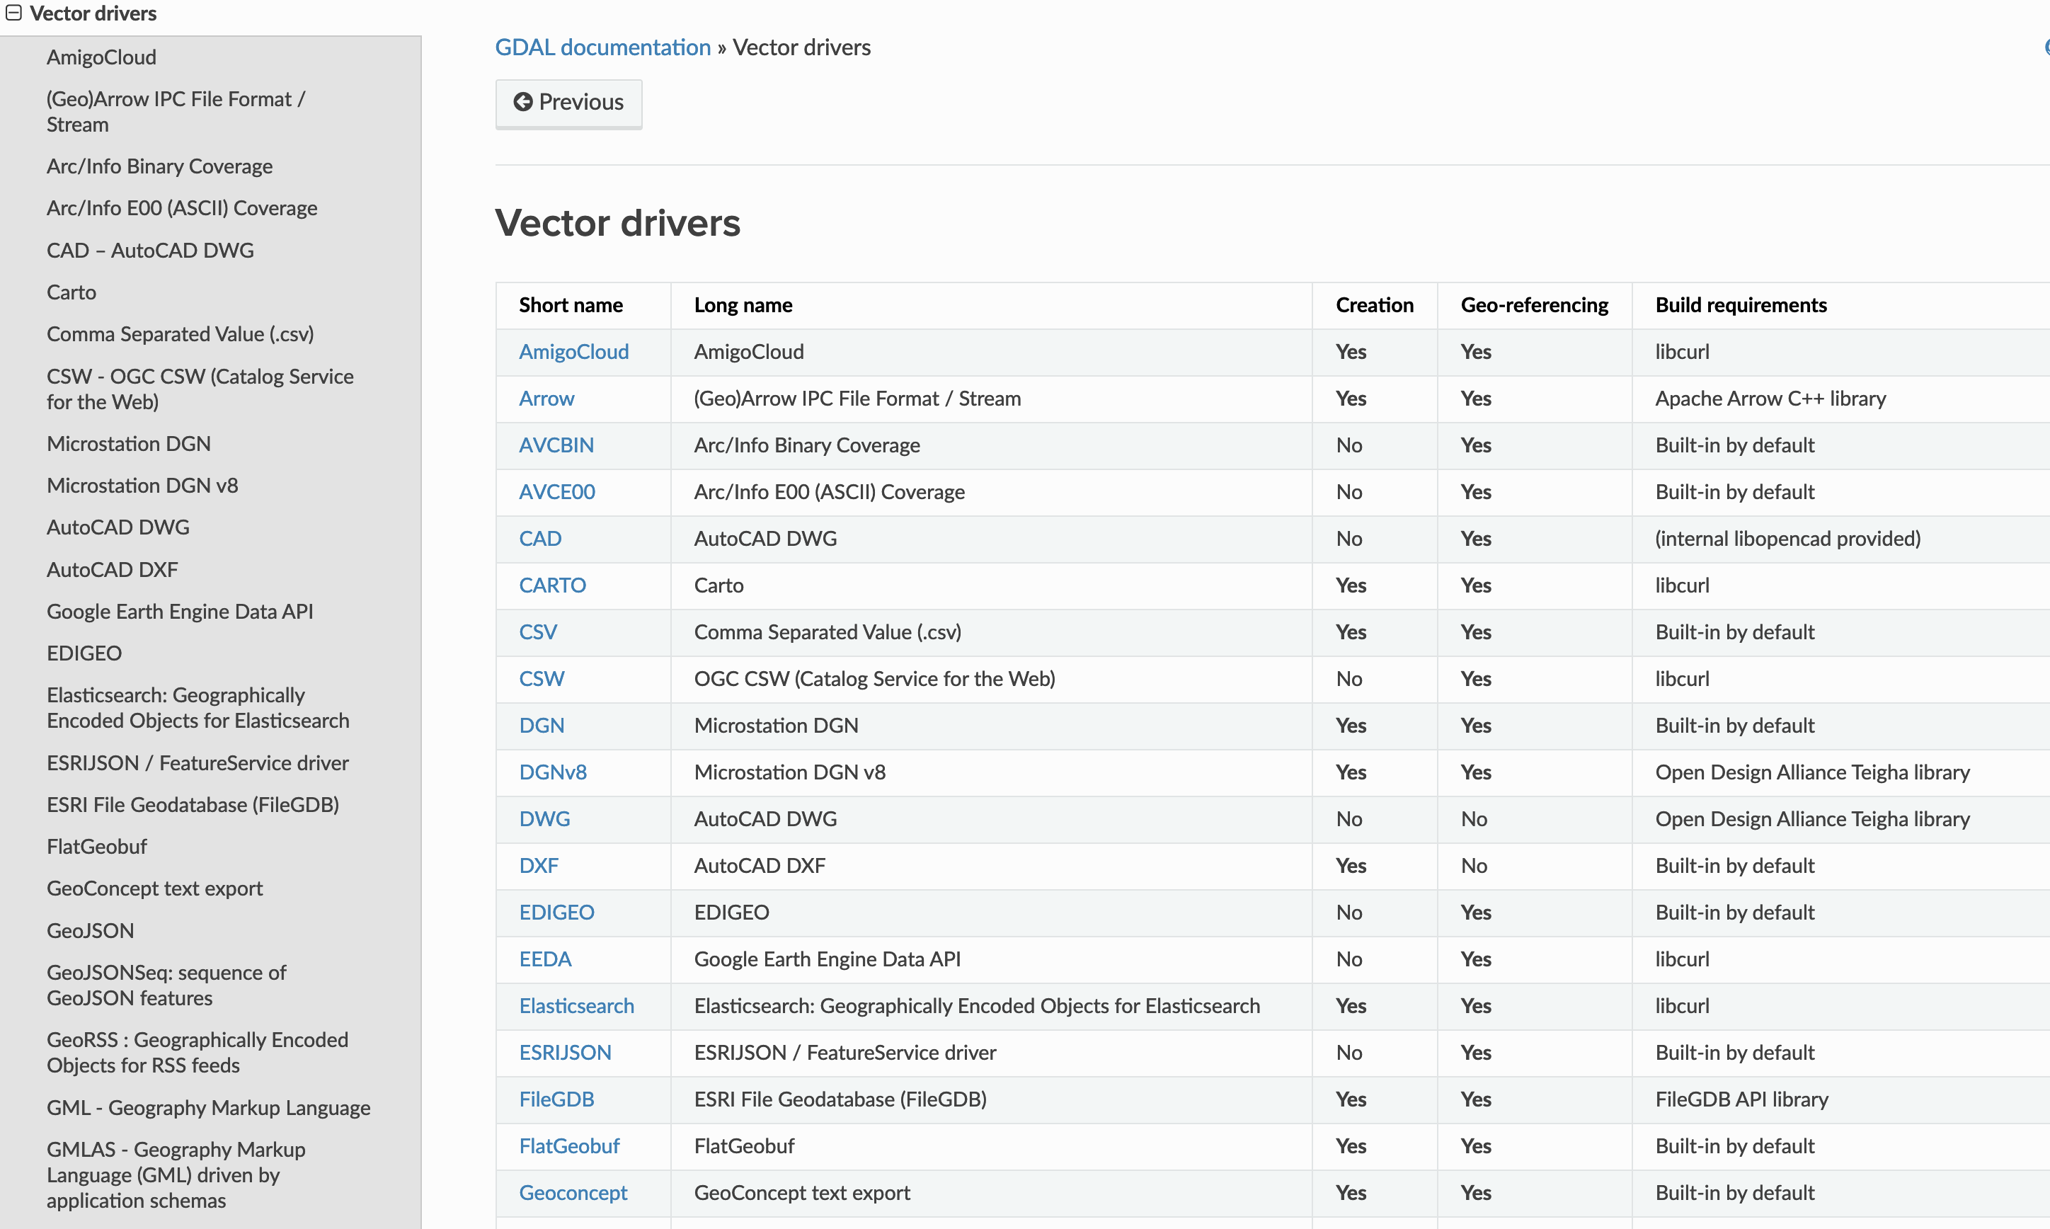Open the Arrow driver table link
The width and height of the screenshot is (2050, 1229).
coord(546,399)
